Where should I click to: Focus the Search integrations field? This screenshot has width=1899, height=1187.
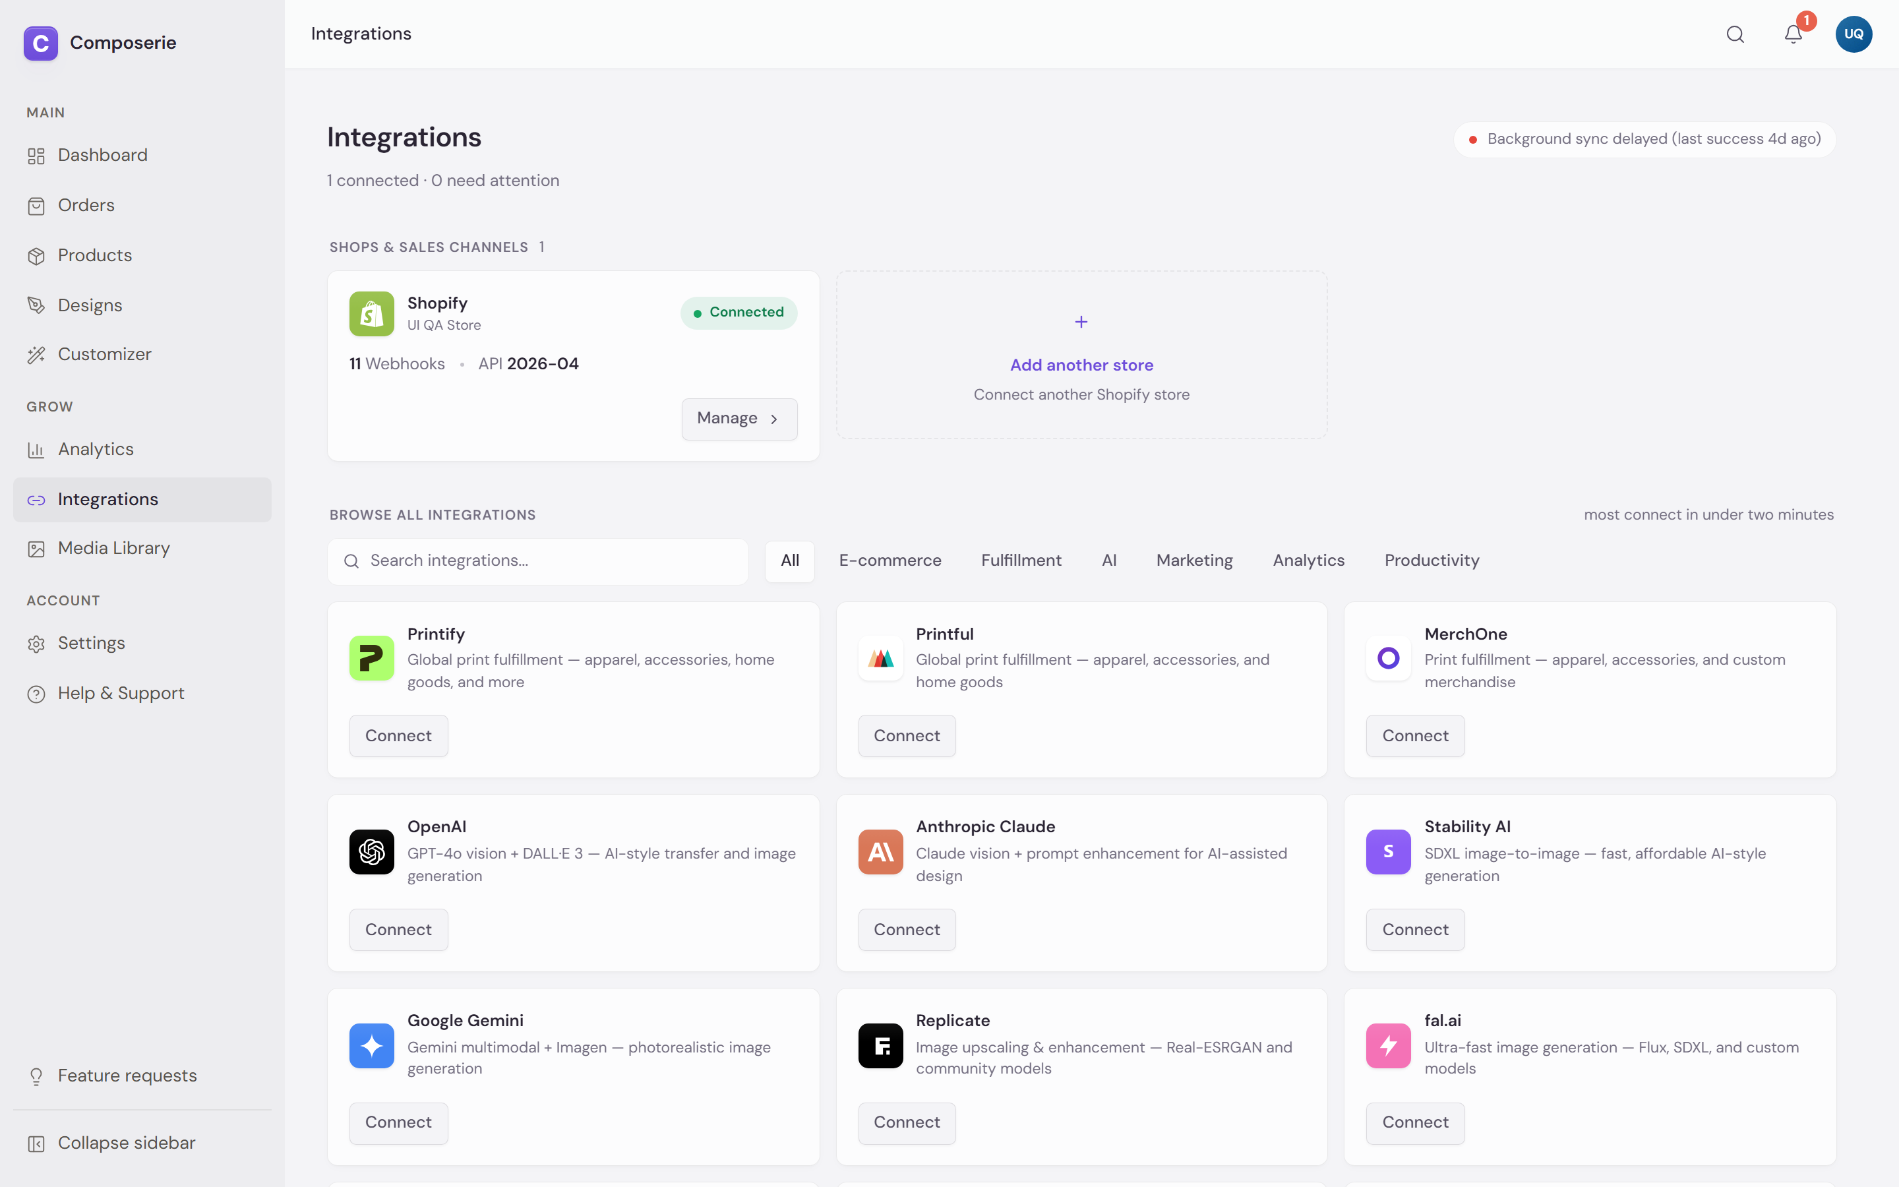coord(537,561)
